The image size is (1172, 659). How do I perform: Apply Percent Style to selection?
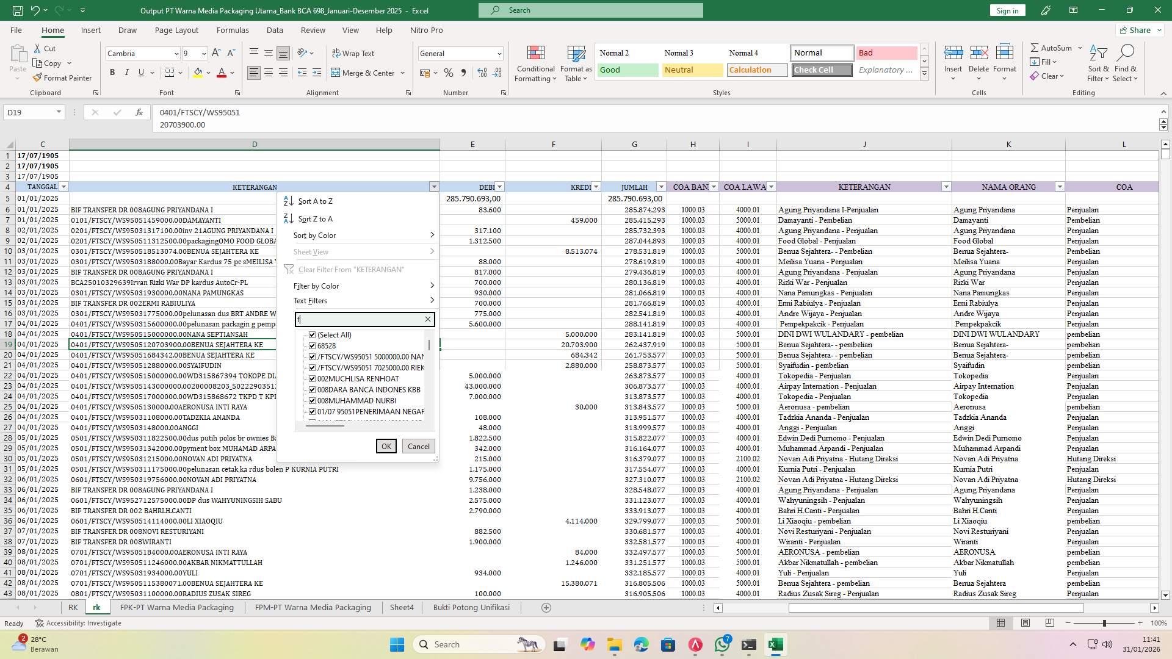point(449,72)
